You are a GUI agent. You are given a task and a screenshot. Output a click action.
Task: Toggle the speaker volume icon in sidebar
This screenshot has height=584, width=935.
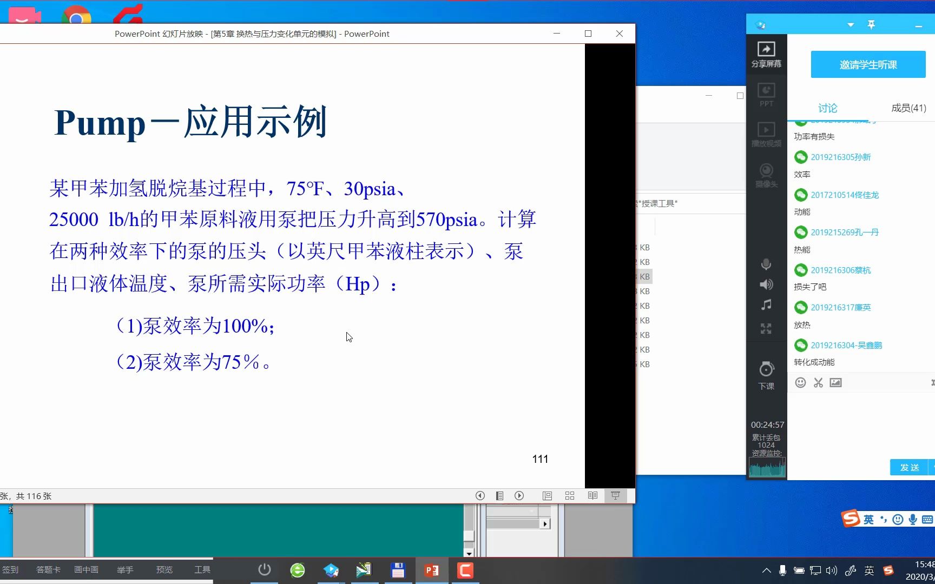tap(766, 284)
